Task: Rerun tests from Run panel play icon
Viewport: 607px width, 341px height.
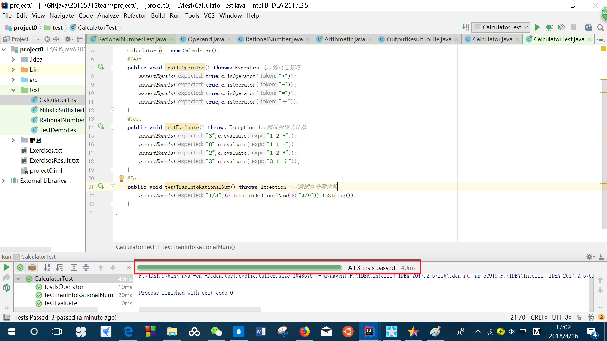Action: 6,267
